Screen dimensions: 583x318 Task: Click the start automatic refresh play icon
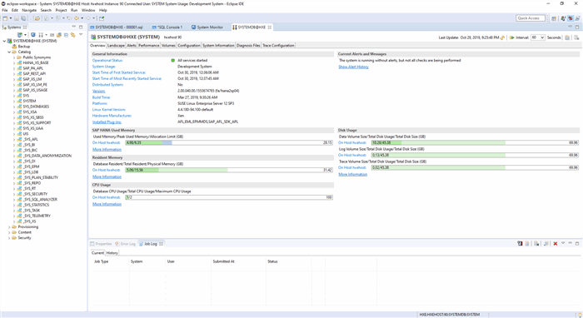(512, 37)
